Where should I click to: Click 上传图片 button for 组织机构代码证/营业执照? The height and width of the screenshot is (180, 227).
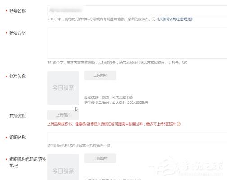[x=100, y=158]
